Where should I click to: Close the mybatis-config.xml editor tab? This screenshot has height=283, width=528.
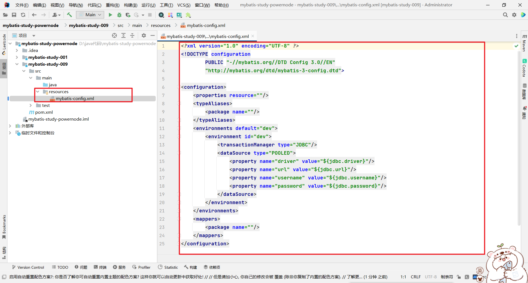[253, 36]
